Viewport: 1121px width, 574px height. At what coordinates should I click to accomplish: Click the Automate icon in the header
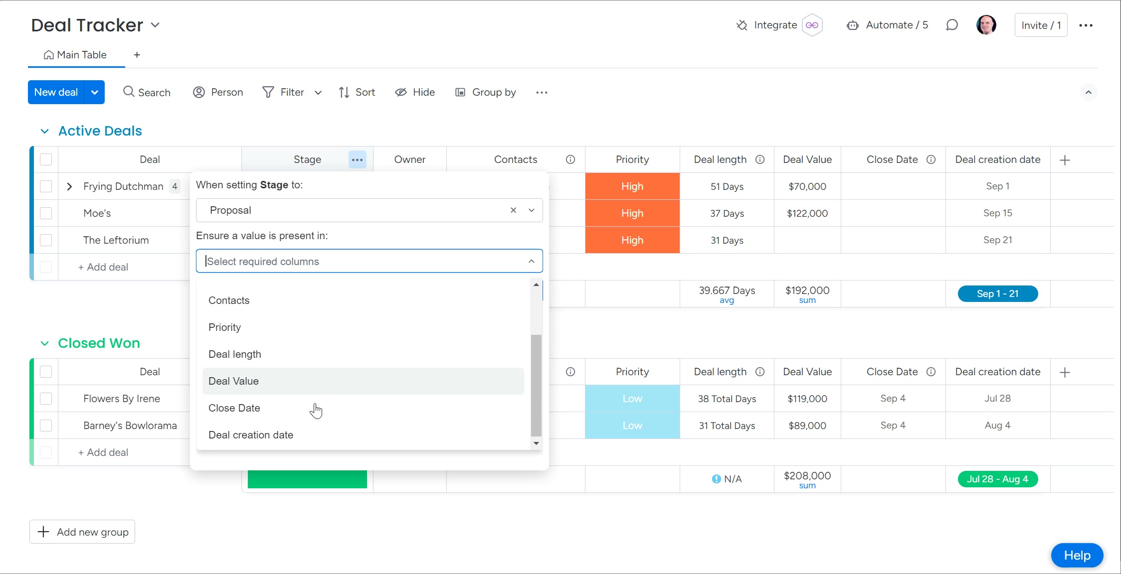coord(854,25)
